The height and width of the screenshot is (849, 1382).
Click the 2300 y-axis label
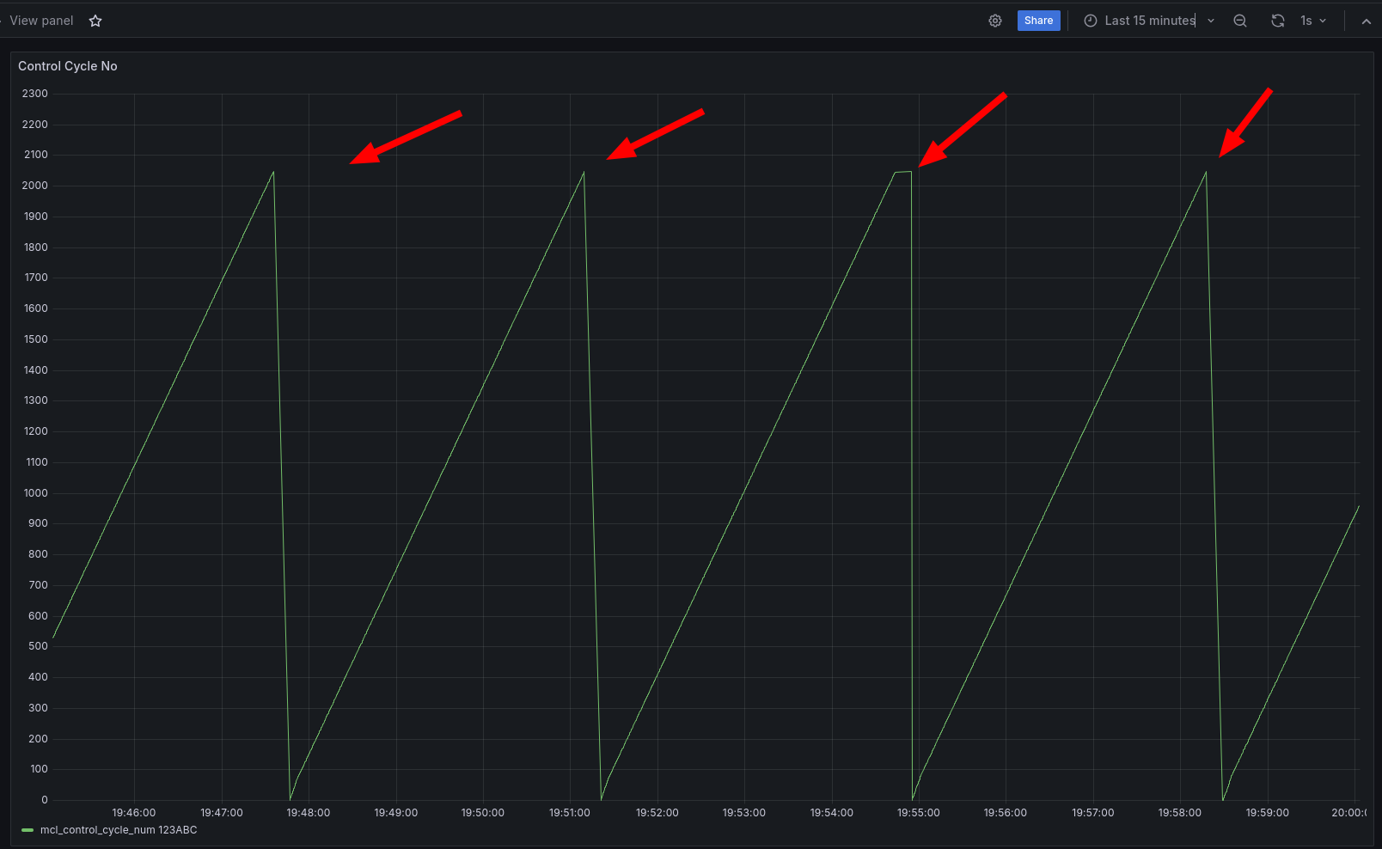35,94
